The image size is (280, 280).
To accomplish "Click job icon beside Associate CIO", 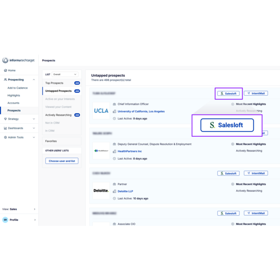I will 114,224.
